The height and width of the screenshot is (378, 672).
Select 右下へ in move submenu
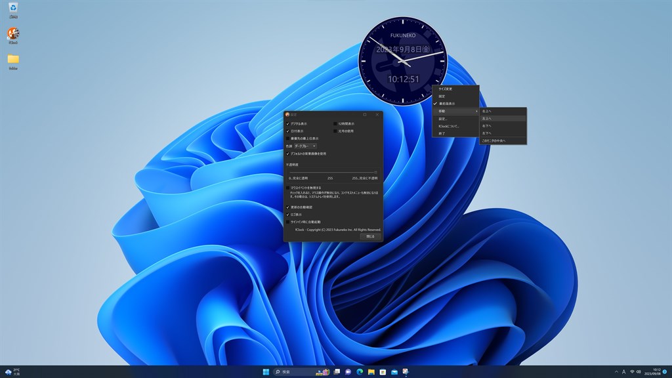503,126
